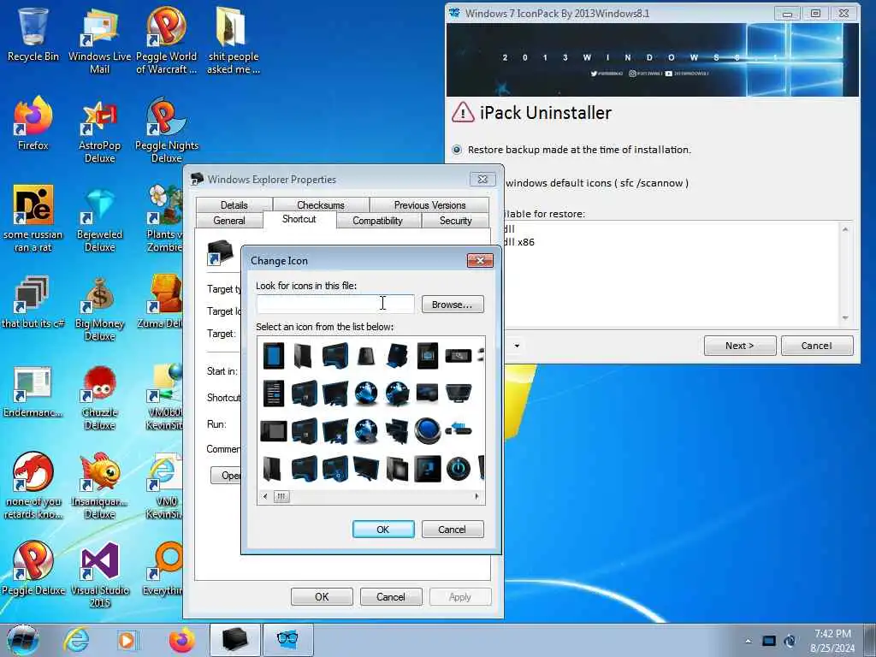The image size is (876, 657).
Task: Click OK in Windows Explorer Properties
Action: coord(322,596)
